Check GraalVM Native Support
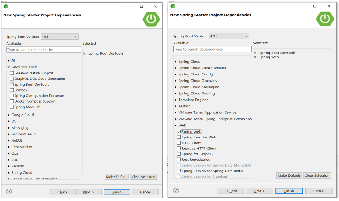339x201 pixels. [12, 73]
